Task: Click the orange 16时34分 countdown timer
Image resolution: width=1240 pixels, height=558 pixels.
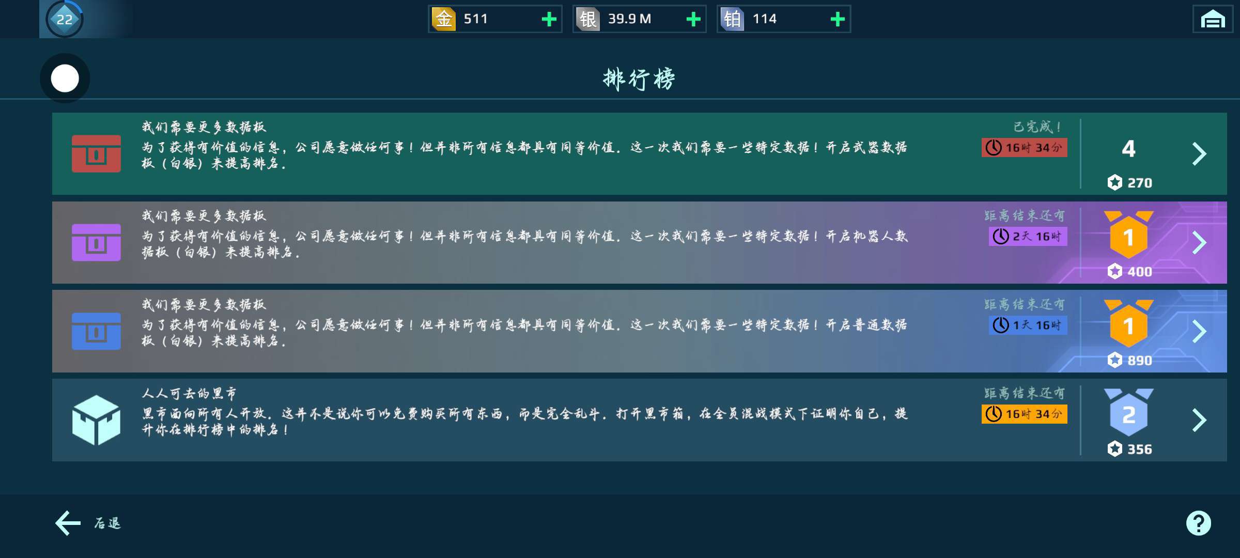Action: coord(1024,414)
